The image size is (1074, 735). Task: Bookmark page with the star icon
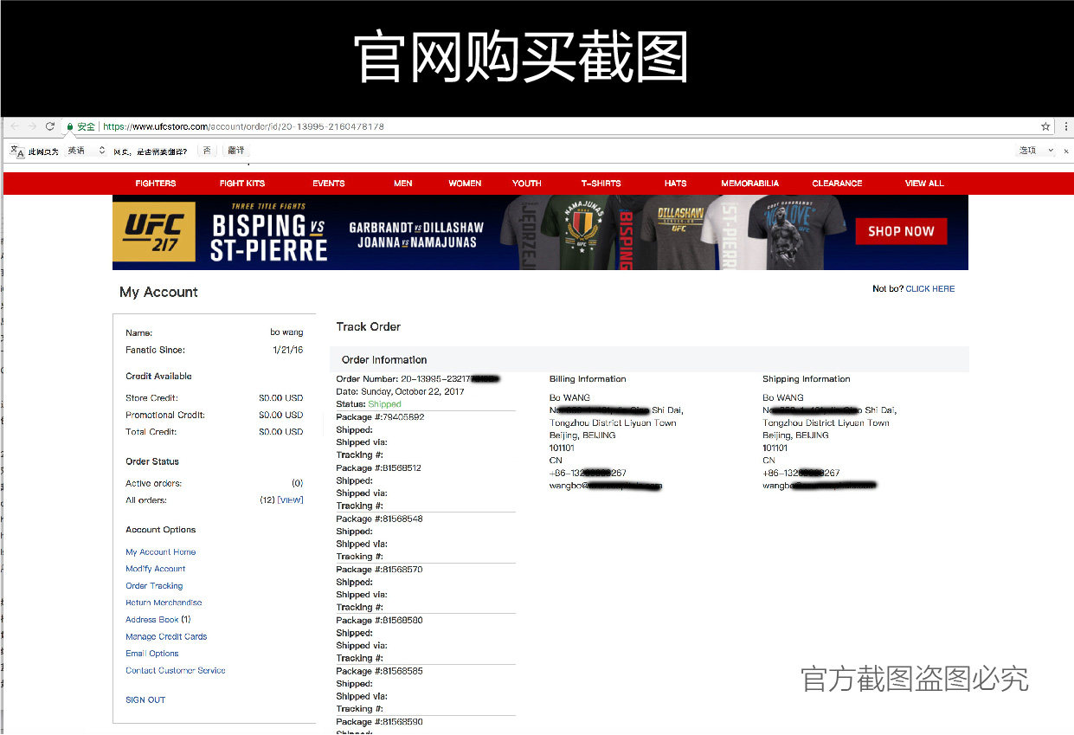1045,126
